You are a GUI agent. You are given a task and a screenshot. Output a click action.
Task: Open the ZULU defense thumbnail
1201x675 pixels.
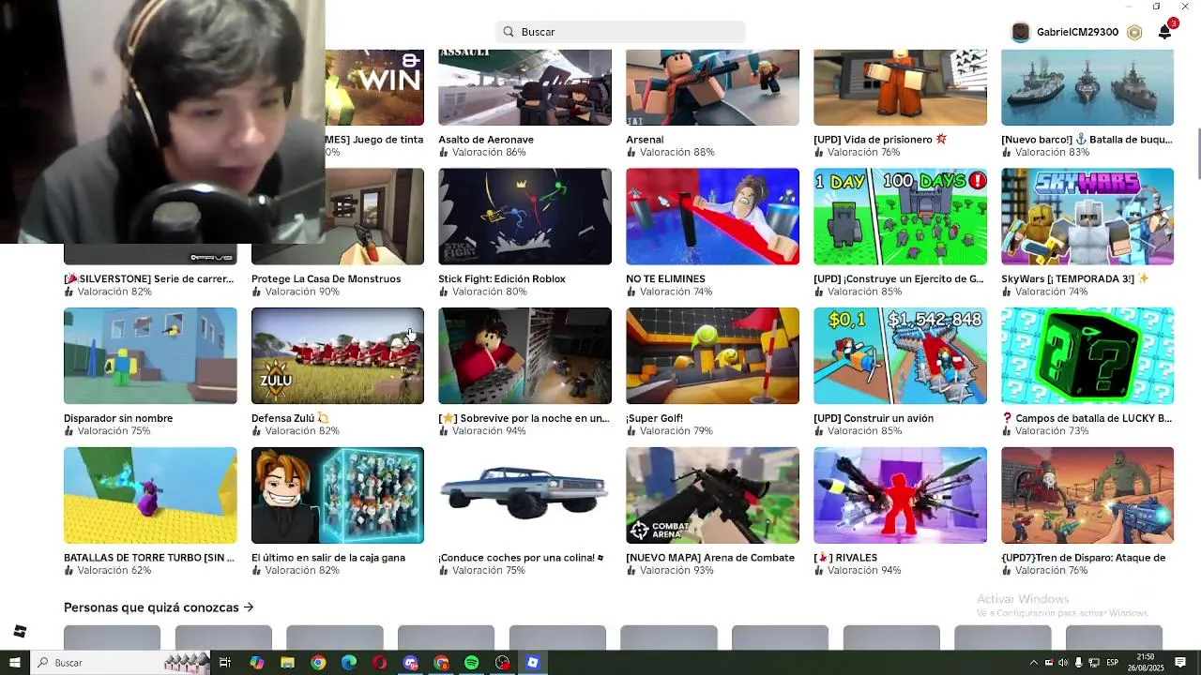[337, 356]
